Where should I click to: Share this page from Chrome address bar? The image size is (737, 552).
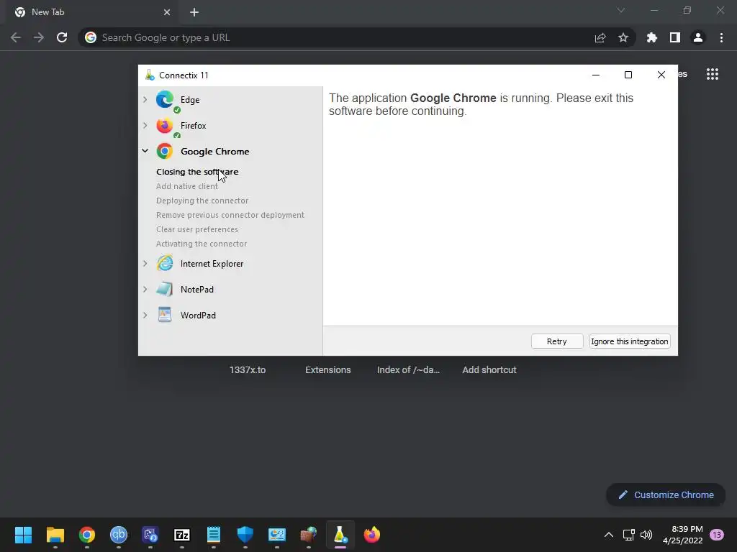(600, 37)
